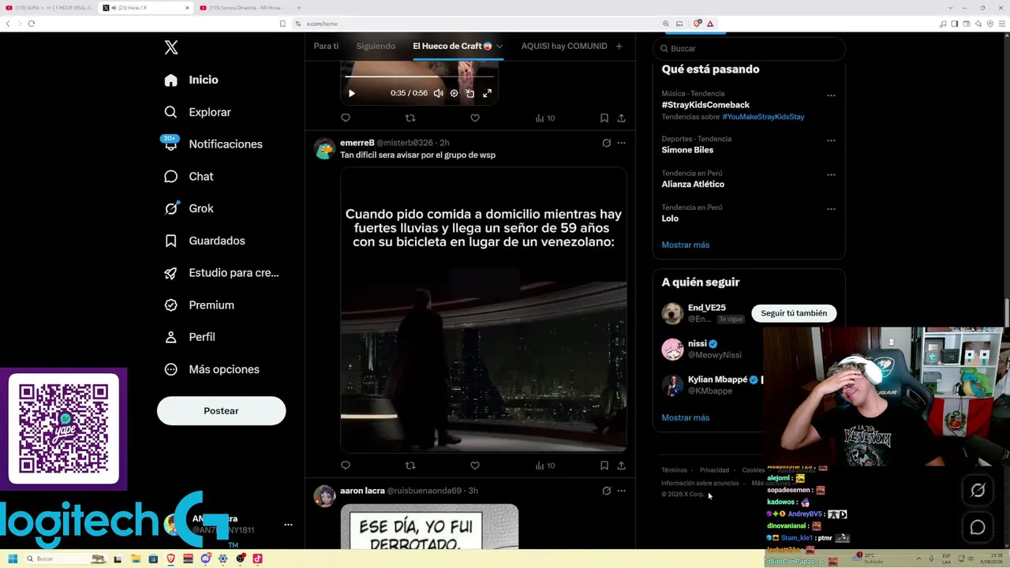Open emerreB's profile avatar

pos(324,148)
